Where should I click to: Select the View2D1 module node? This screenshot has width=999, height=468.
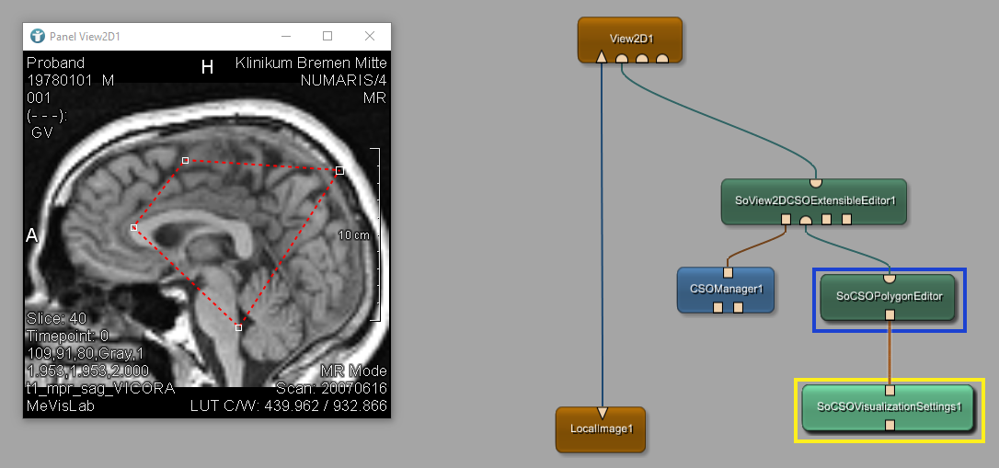pos(630,40)
